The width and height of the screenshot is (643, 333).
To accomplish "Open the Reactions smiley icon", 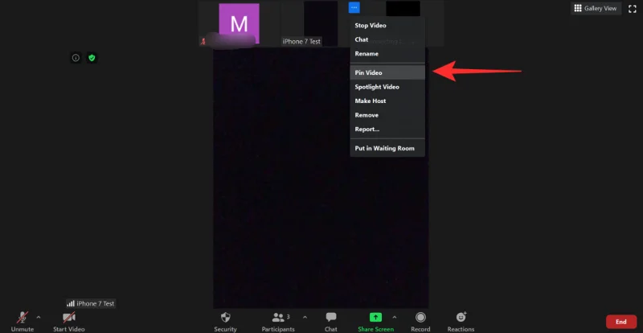I will 461,317.
